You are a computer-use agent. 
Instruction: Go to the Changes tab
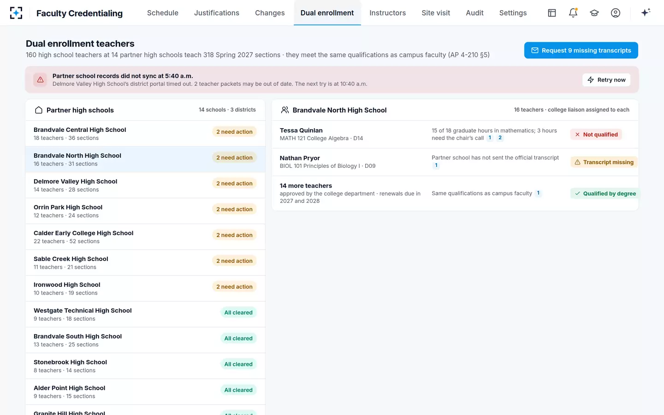pos(270,13)
